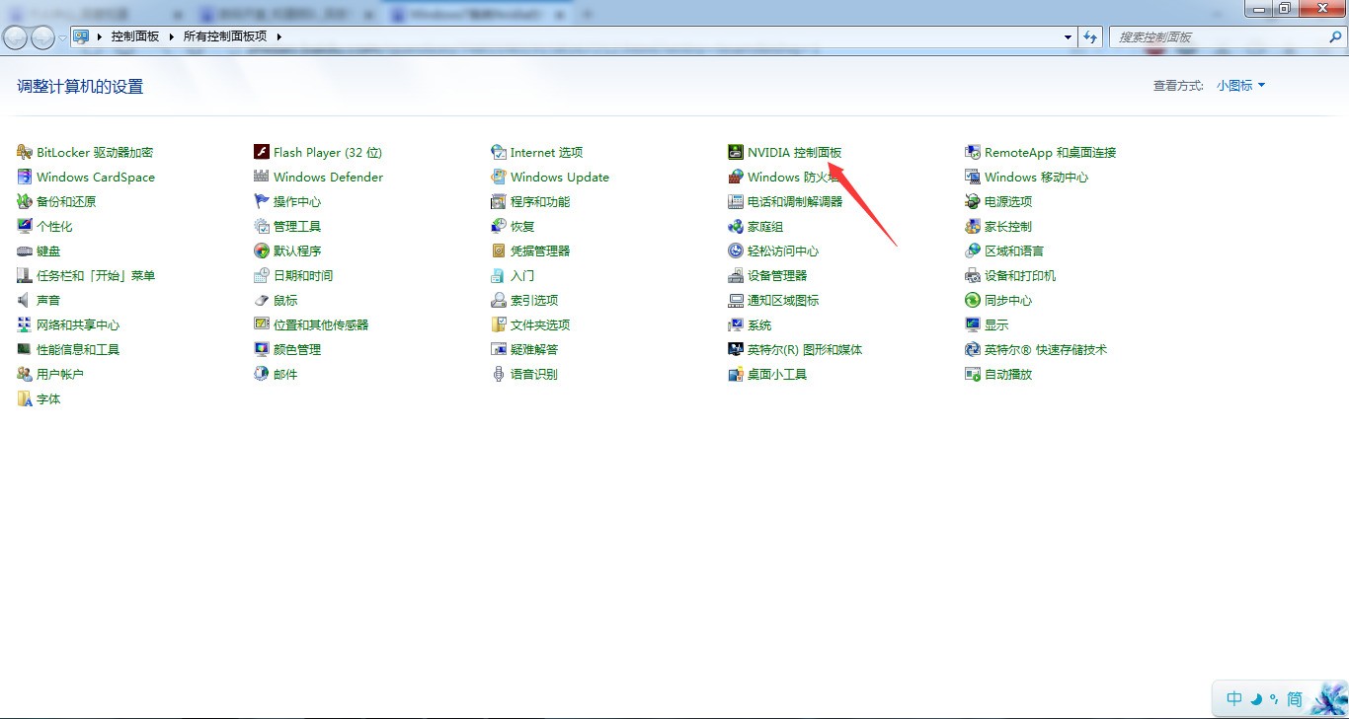Click the 家庭组 link
The height and width of the screenshot is (719, 1349).
click(x=765, y=226)
